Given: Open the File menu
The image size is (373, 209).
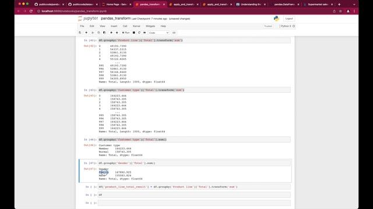Looking at the screenshot, I should point(82,26).
